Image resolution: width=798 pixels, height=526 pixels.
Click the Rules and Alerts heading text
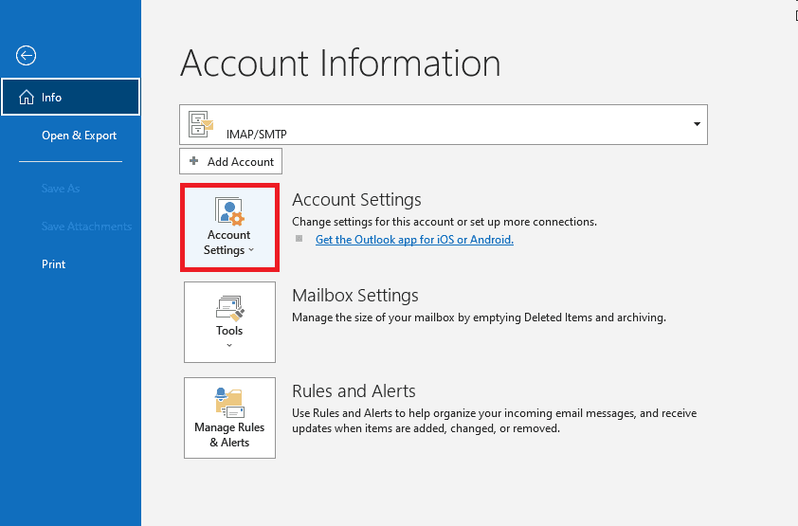tap(354, 390)
